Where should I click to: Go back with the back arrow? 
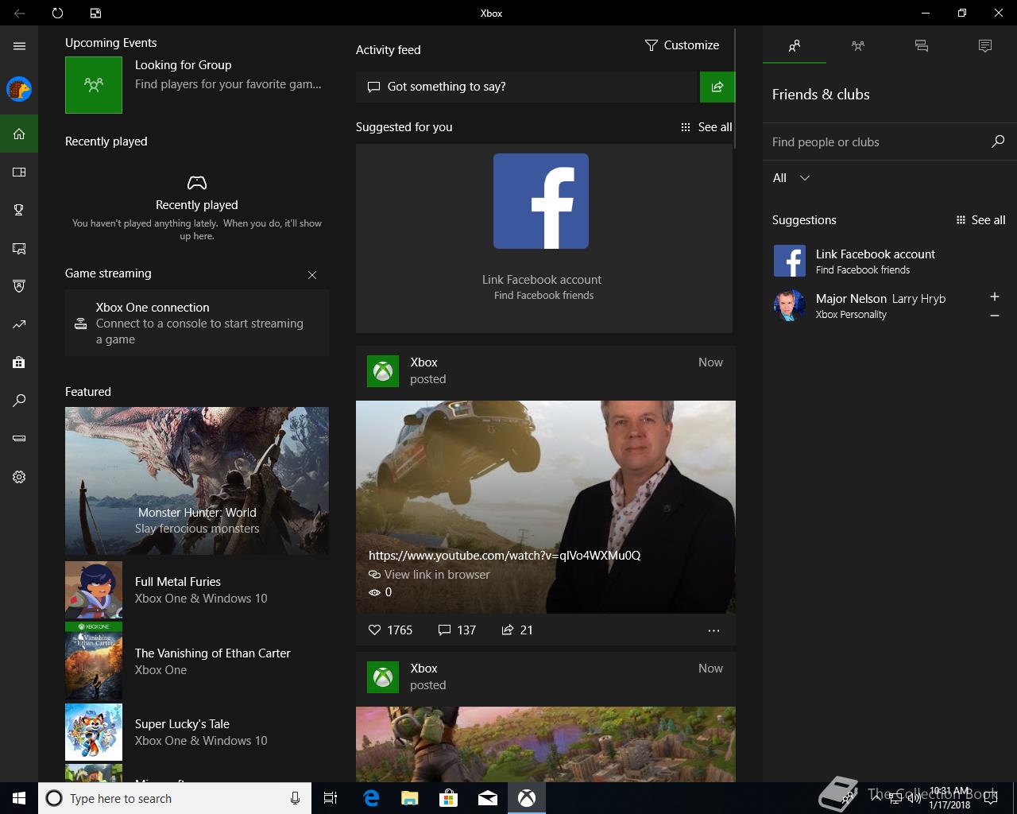(x=19, y=13)
